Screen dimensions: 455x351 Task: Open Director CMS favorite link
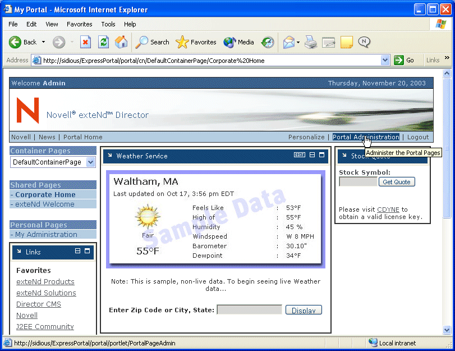39,304
